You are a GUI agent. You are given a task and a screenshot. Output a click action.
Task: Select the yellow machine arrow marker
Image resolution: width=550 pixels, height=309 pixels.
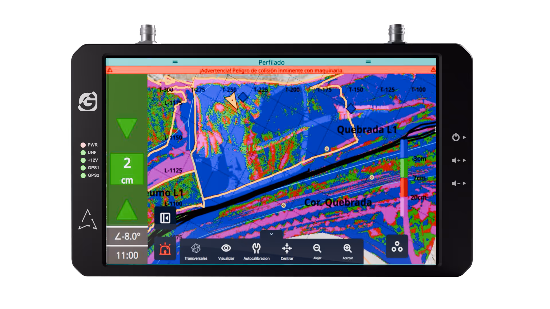232,101
